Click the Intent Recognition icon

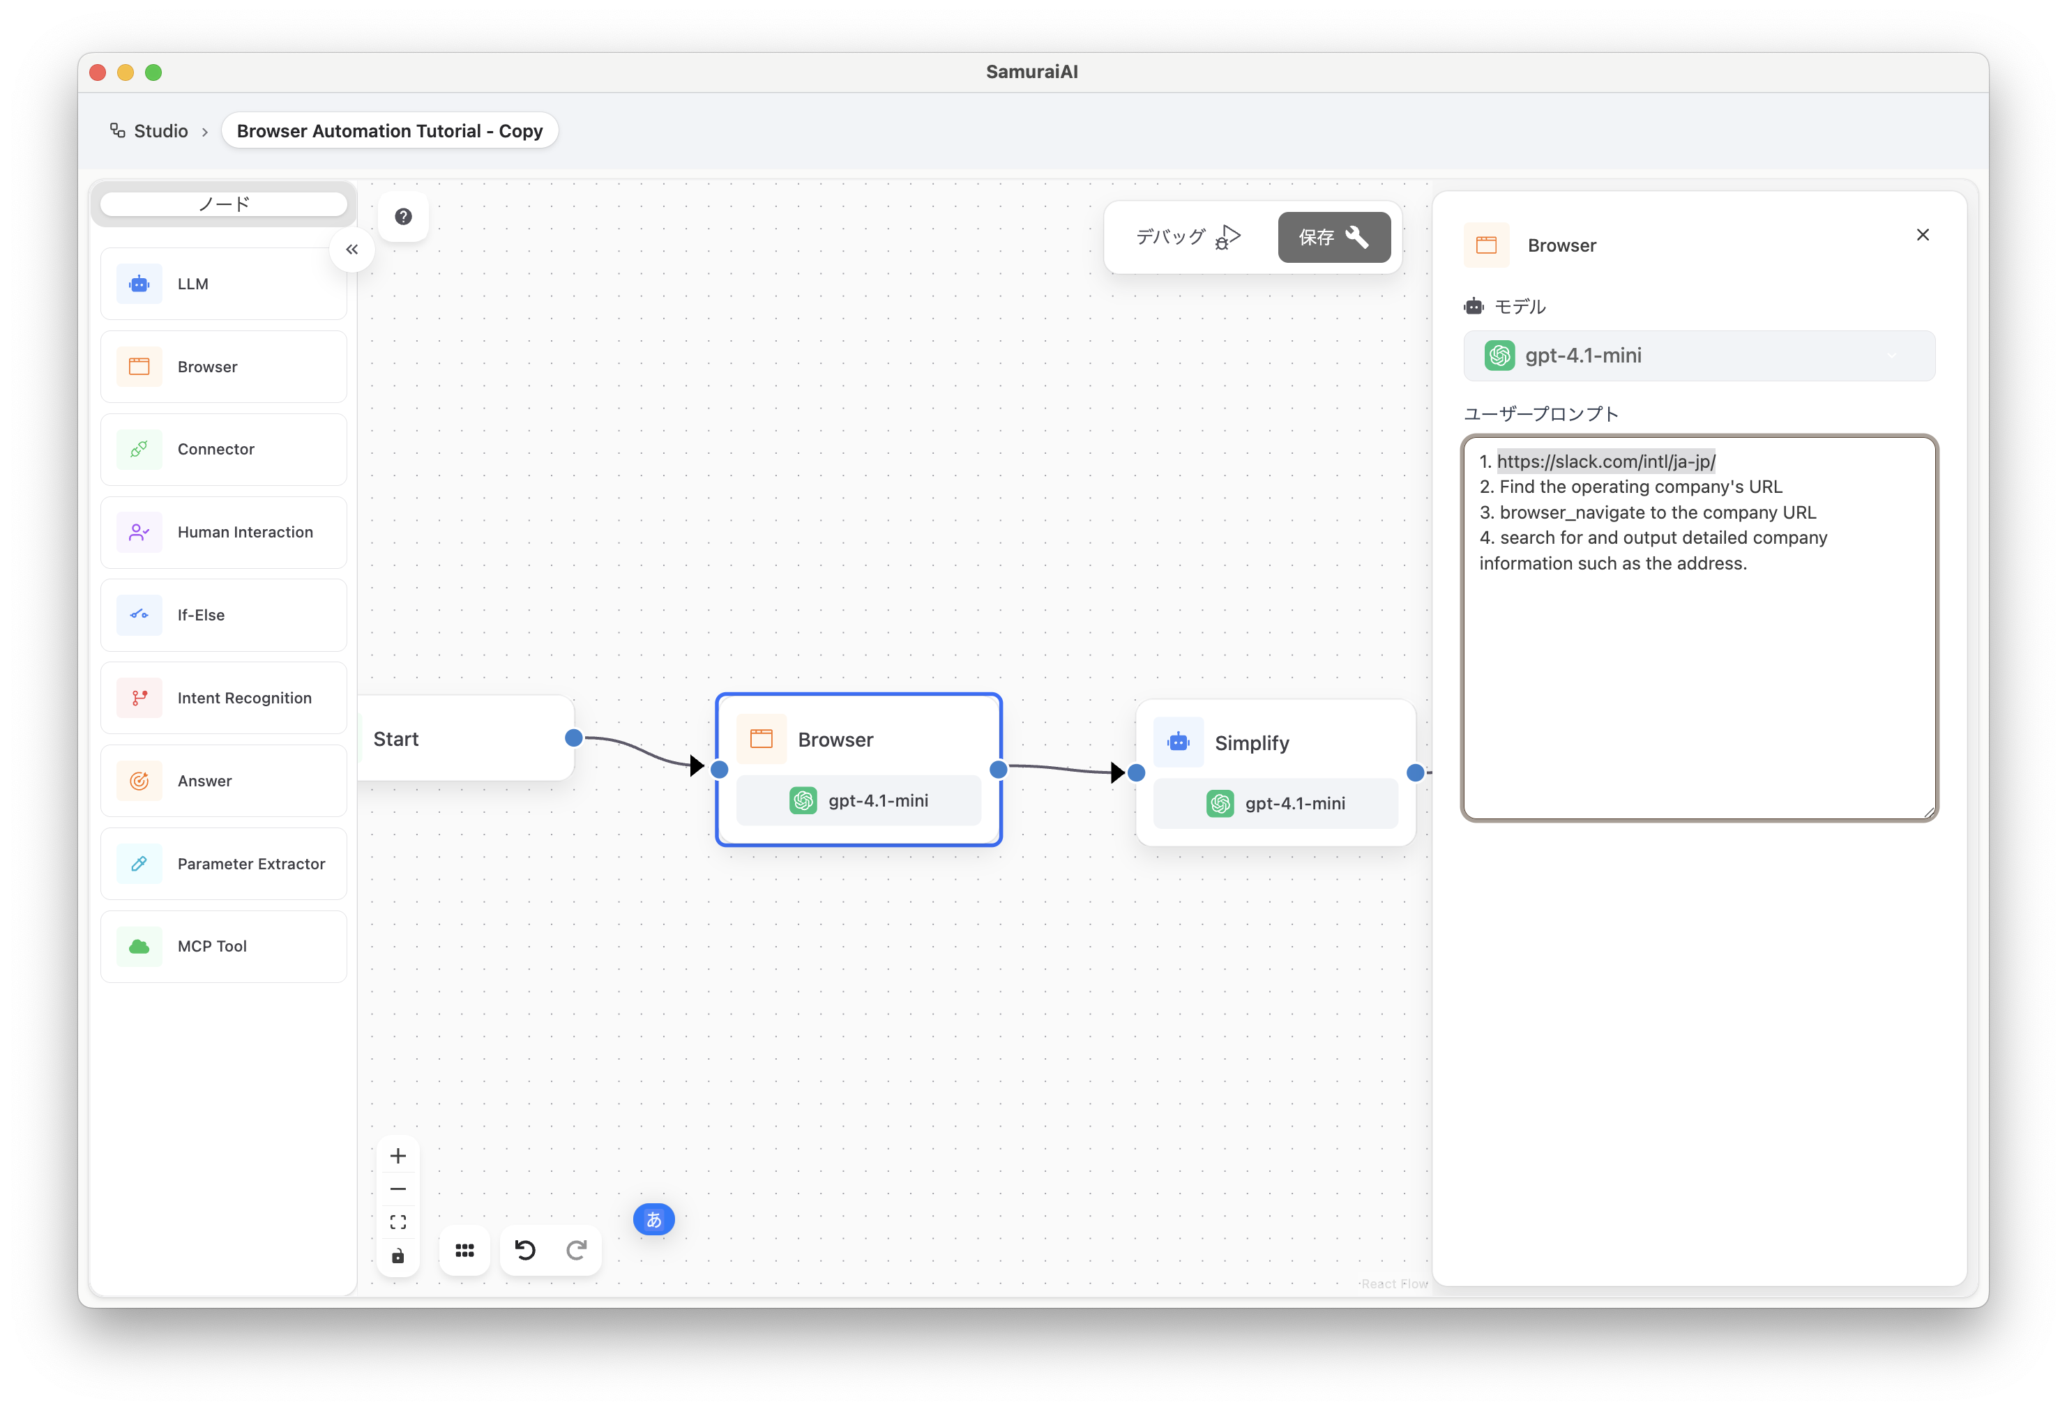(x=139, y=698)
